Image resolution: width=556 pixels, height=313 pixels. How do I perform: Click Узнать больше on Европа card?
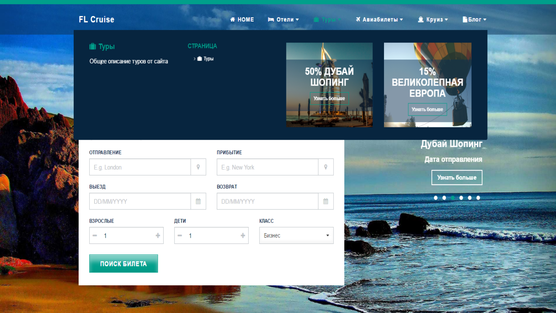click(x=427, y=109)
